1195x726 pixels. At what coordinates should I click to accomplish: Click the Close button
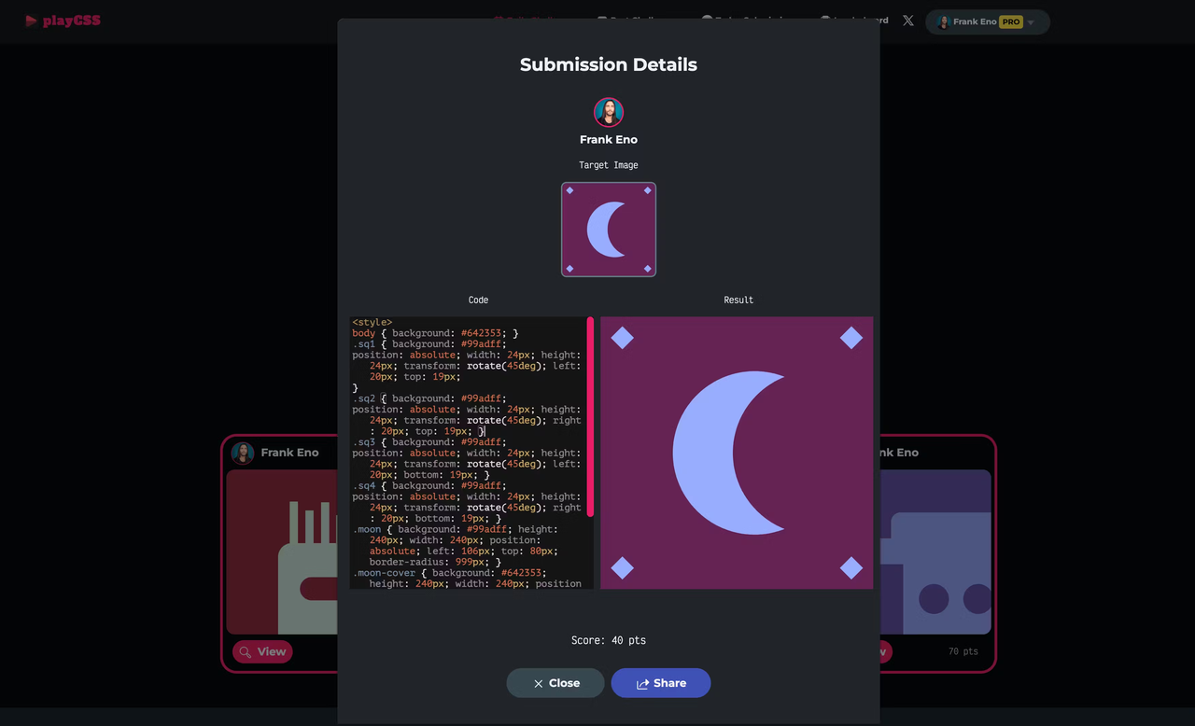pos(555,683)
